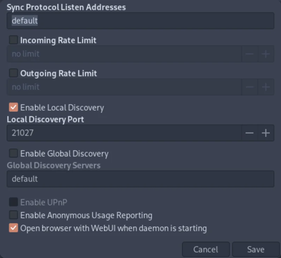Click the Sync Protocol Listen Addresses field

pyautogui.click(x=140, y=21)
